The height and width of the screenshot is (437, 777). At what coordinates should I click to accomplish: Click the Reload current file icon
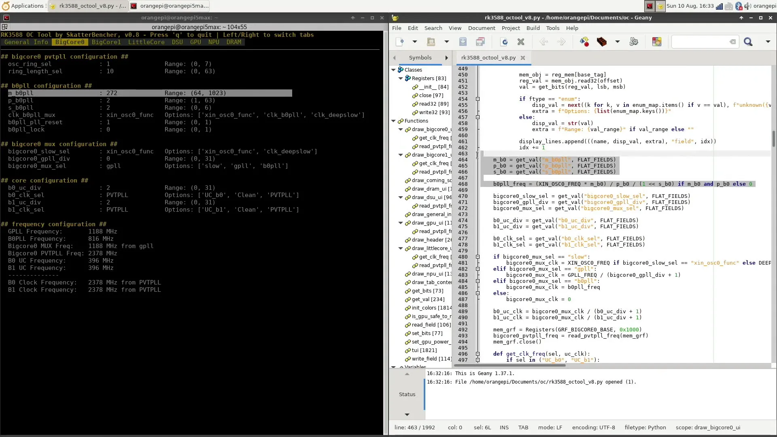504,42
